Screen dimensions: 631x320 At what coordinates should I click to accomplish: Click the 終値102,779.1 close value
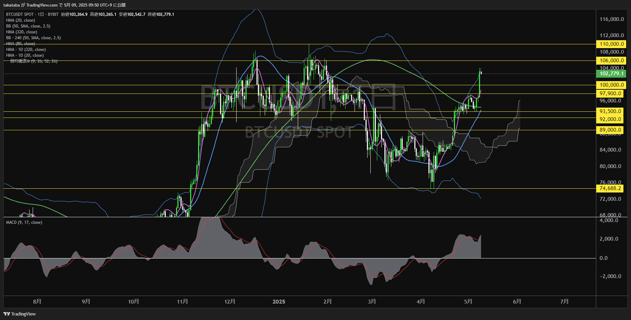click(161, 14)
